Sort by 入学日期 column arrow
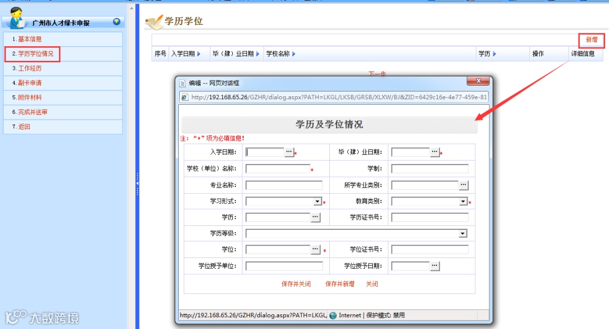This screenshot has width=609, height=329. [199, 54]
